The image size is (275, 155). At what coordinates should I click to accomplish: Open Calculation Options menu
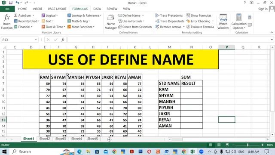pos(239,22)
